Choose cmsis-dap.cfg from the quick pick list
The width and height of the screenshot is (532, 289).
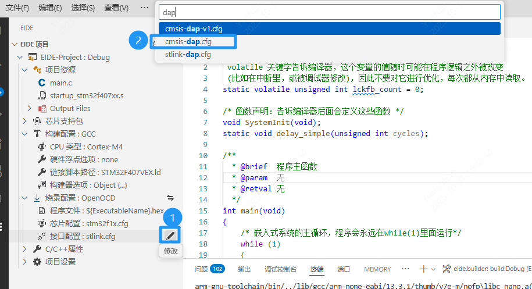click(x=188, y=42)
